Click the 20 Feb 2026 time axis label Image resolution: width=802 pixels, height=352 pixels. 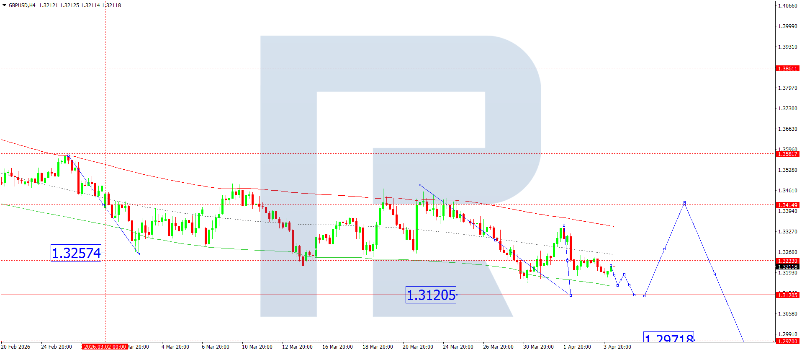pos(16,347)
